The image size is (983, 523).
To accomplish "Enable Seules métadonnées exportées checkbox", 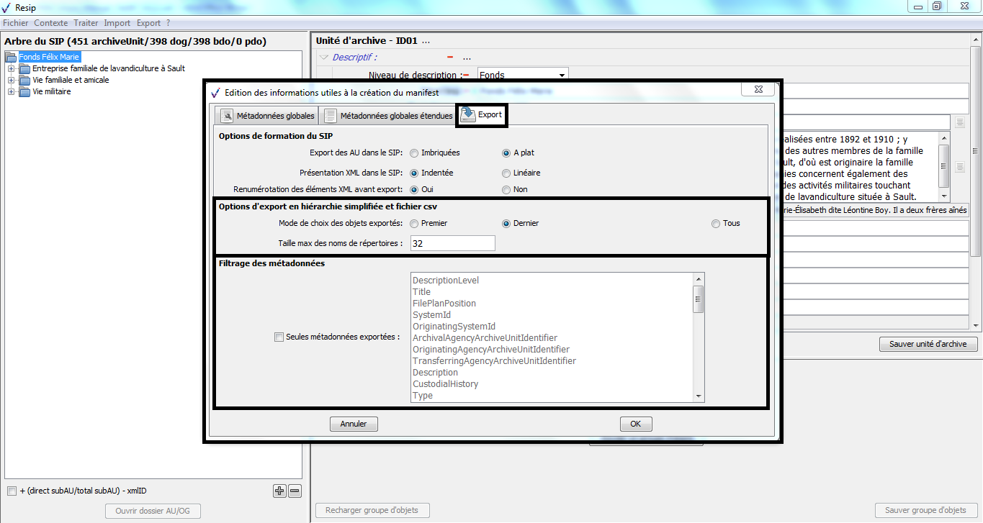I will tap(279, 336).
